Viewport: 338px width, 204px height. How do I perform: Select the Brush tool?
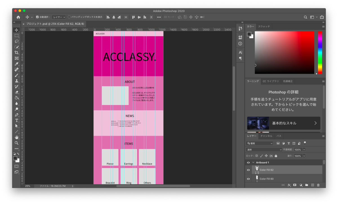[x=17, y=75]
